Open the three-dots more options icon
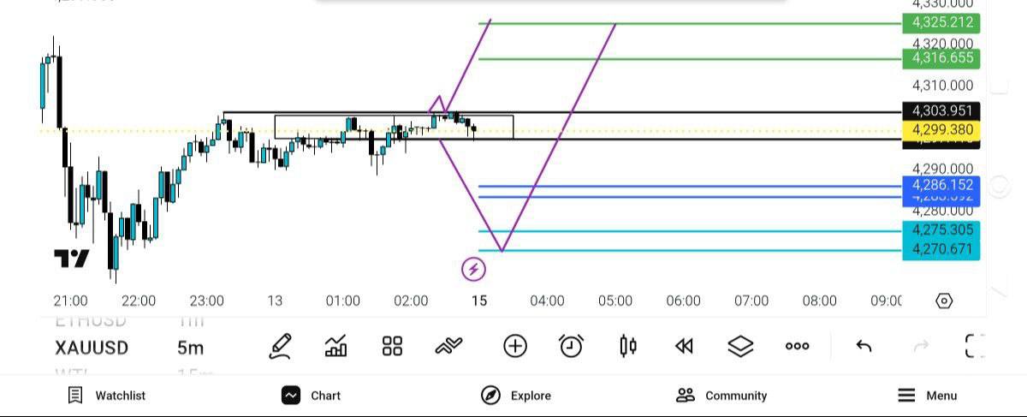This screenshot has height=417, width=1027. tap(797, 346)
